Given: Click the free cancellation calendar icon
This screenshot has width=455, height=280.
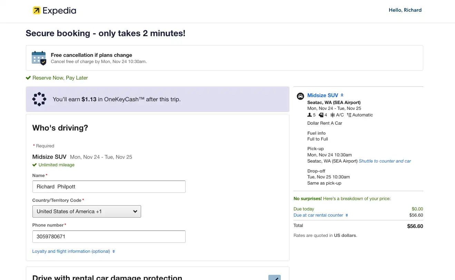Looking at the screenshot, I should point(39,58).
